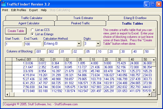The height and width of the screenshot is (109, 163).
Task: Click the .001 blocking column field
Action: (40, 52)
